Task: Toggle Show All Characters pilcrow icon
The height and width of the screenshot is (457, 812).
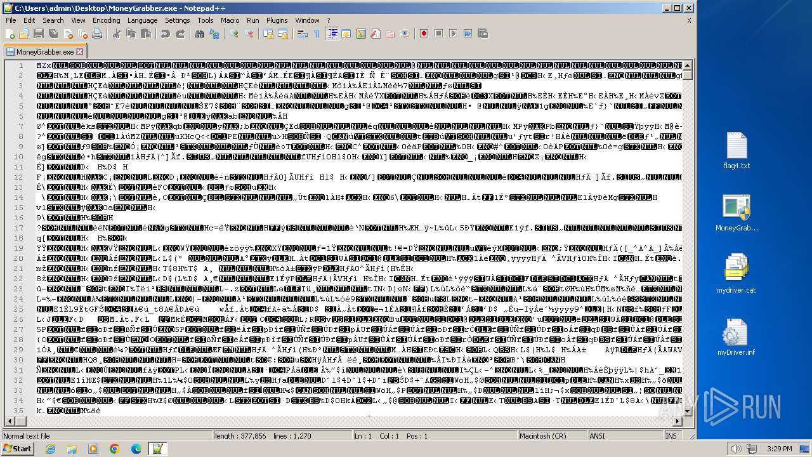Action: pos(317,34)
